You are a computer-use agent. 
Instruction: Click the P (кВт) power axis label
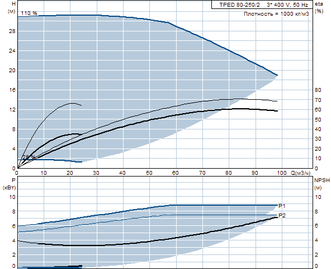coord(10,184)
